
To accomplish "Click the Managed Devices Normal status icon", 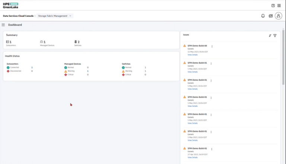I will (66, 67).
